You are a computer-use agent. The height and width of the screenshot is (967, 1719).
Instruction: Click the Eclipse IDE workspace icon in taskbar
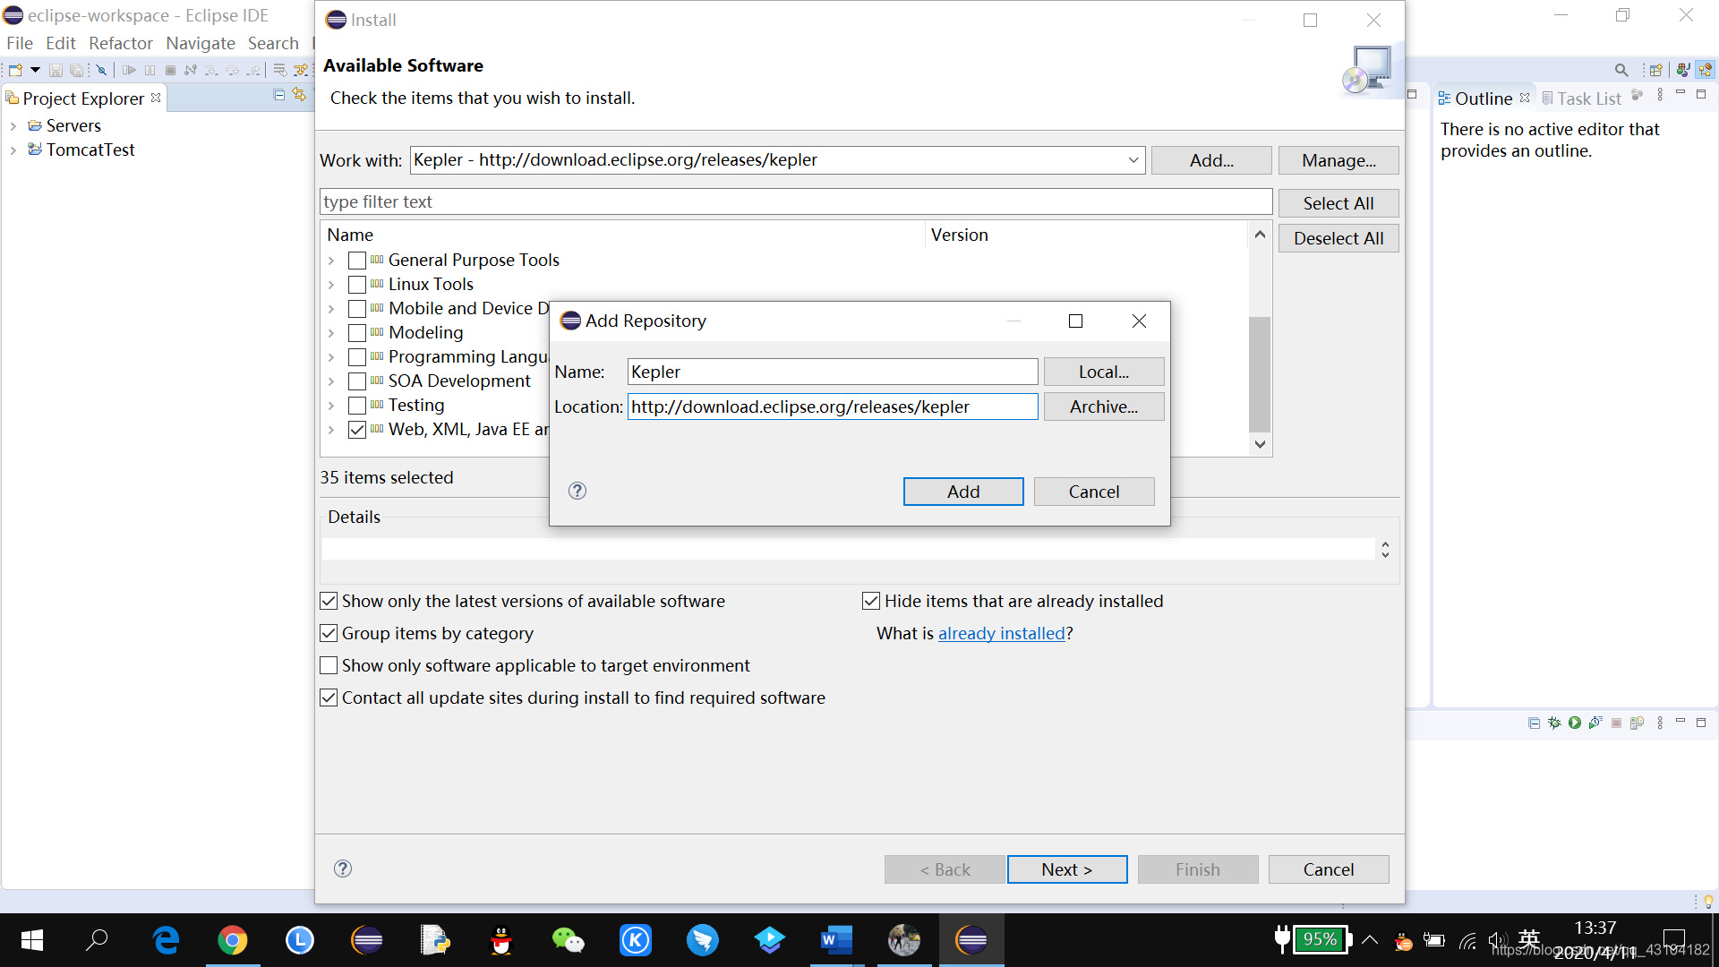tap(970, 938)
